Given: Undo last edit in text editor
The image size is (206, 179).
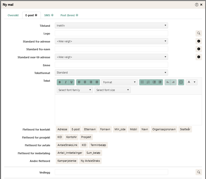Looking at the screenshot, I should click(x=168, y=82).
